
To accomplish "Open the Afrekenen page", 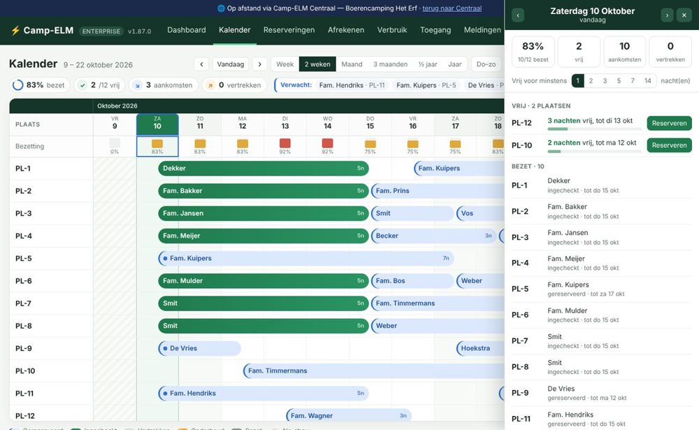I will pyautogui.click(x=346, y=30).
